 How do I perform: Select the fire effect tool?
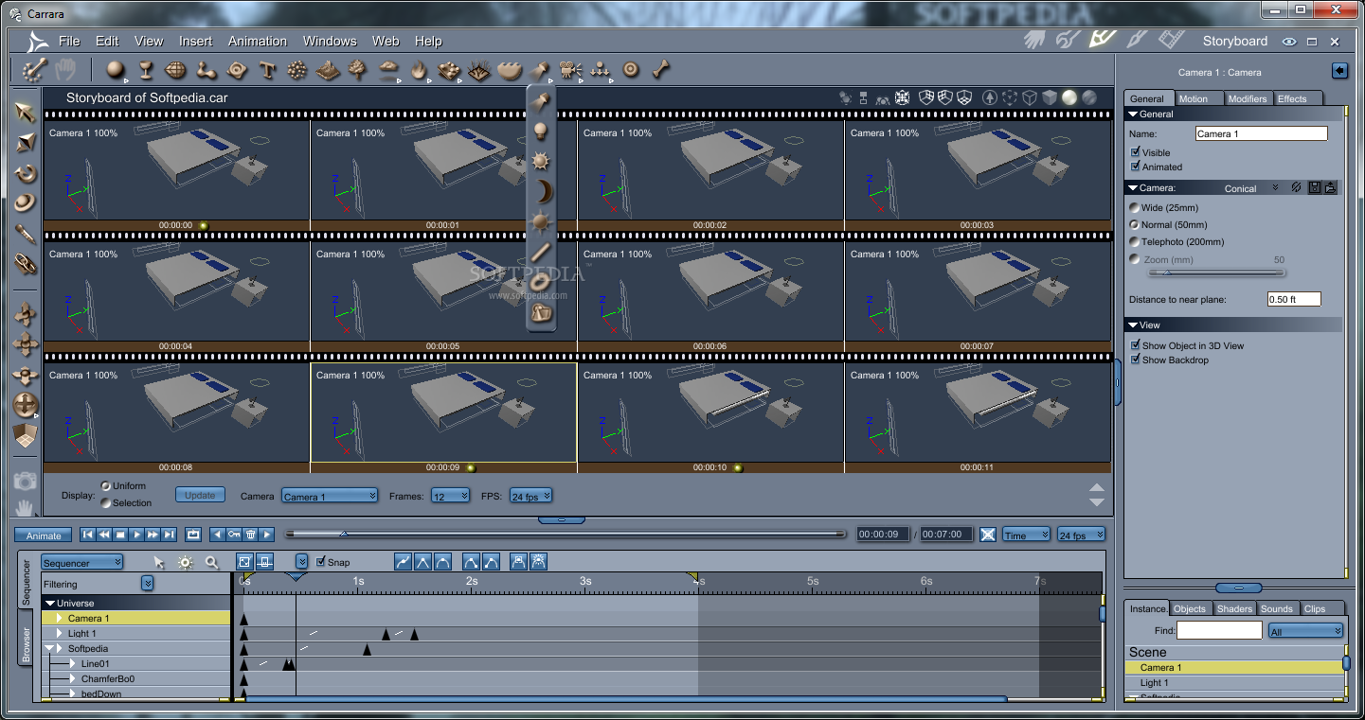[x=419, y=69]
